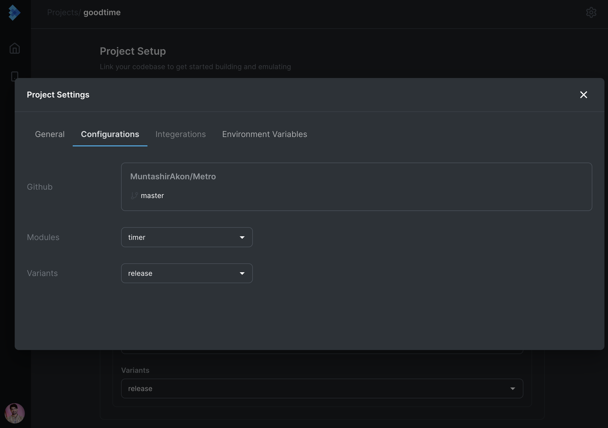Click the app logo icon
Screen dimensions: 608x428
(x=14, y=12)
